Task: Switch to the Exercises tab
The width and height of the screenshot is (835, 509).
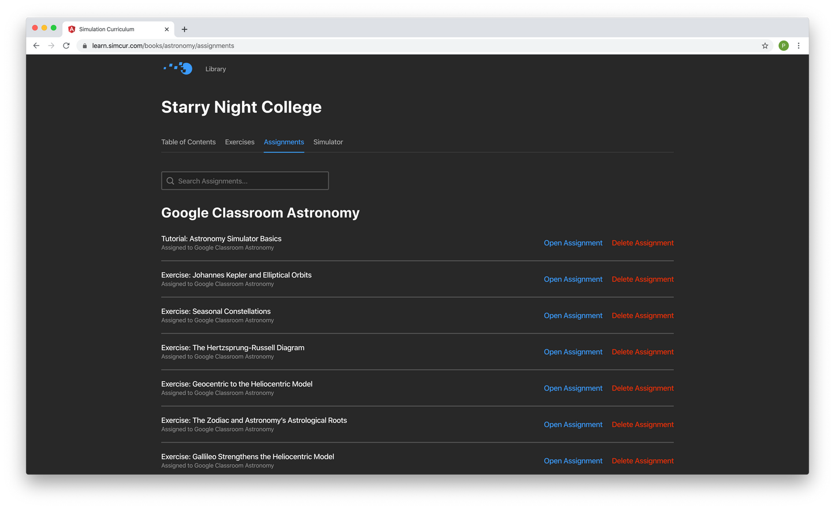Action: [x=240, y=142]
